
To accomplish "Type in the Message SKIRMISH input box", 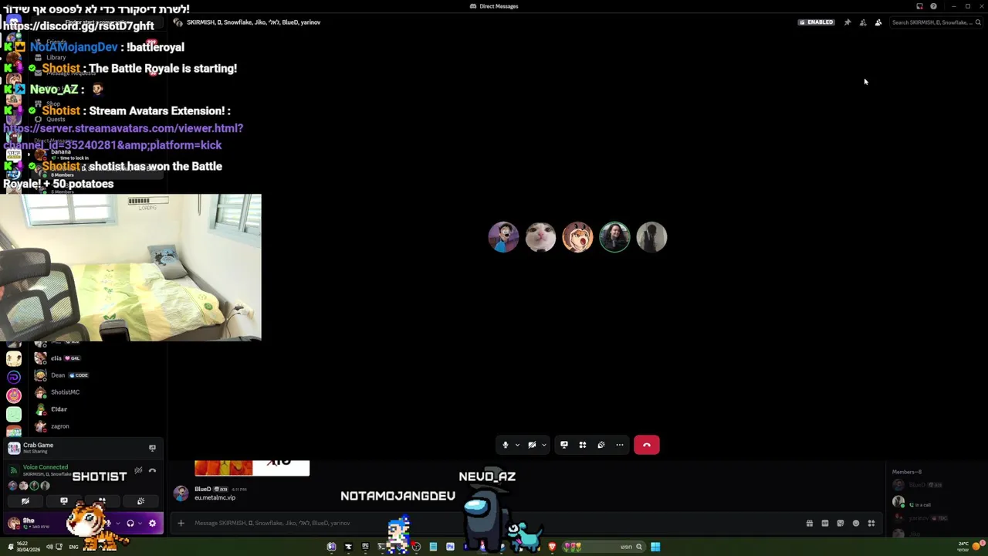I will [494, 523].
